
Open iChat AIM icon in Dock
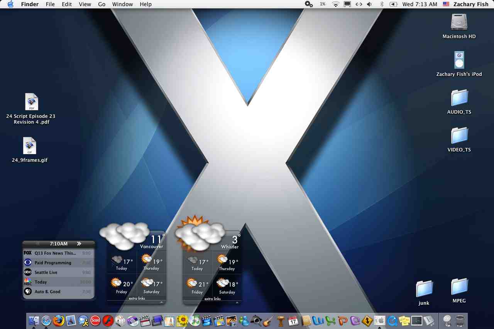[x=83, y=320]
